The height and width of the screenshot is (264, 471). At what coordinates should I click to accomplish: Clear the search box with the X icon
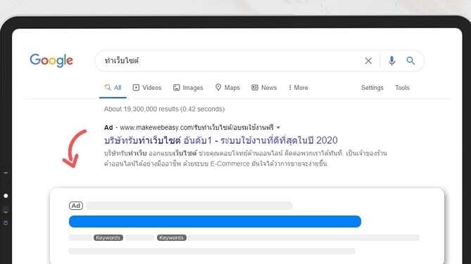pos(368,61)
